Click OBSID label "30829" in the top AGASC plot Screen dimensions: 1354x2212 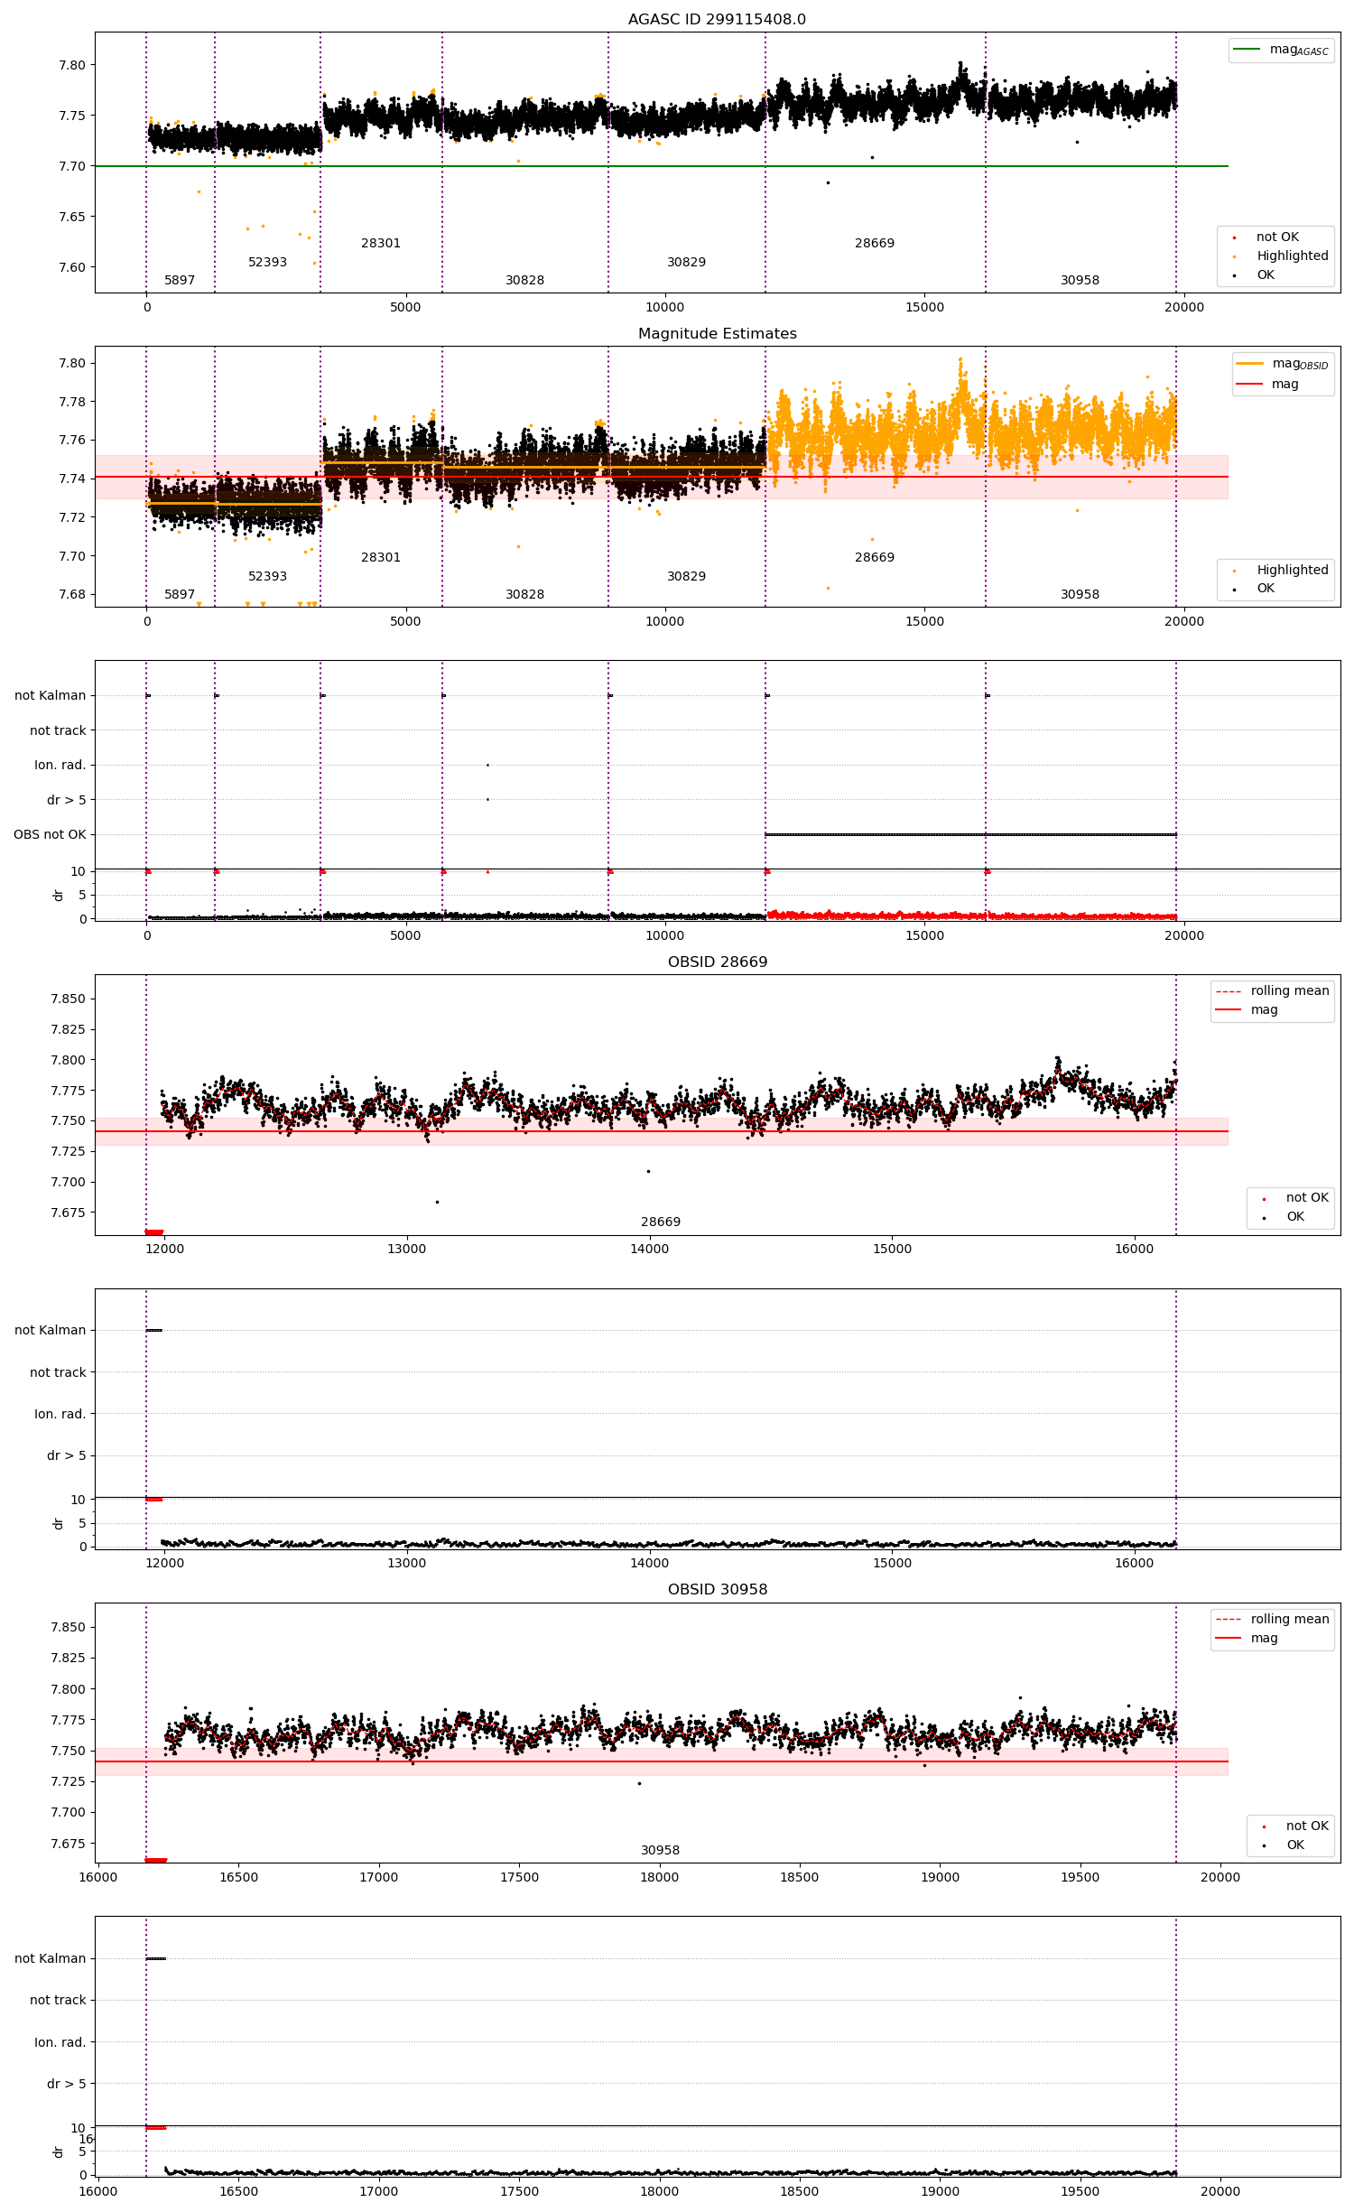click(x=686, y=263)
